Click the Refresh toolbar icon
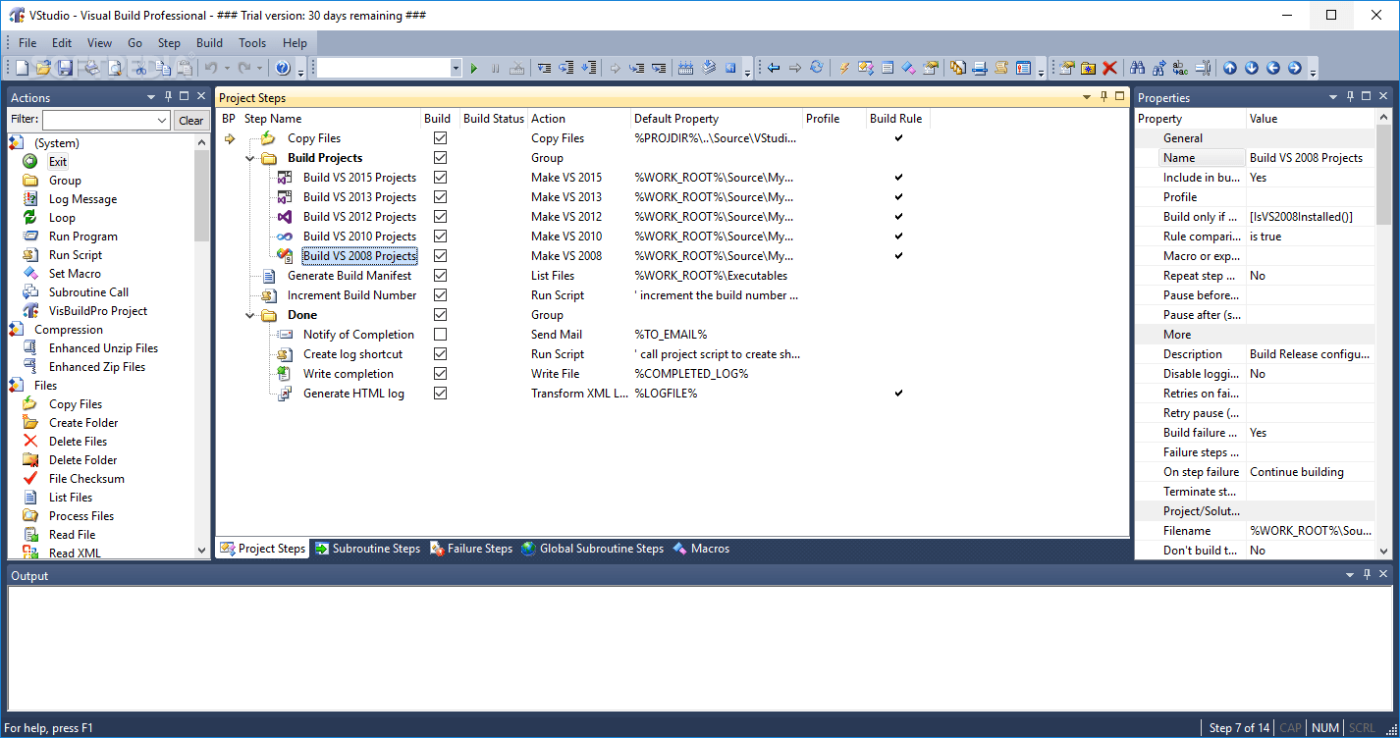This screenshot has height=738, width=1400. tap(816, 68)
